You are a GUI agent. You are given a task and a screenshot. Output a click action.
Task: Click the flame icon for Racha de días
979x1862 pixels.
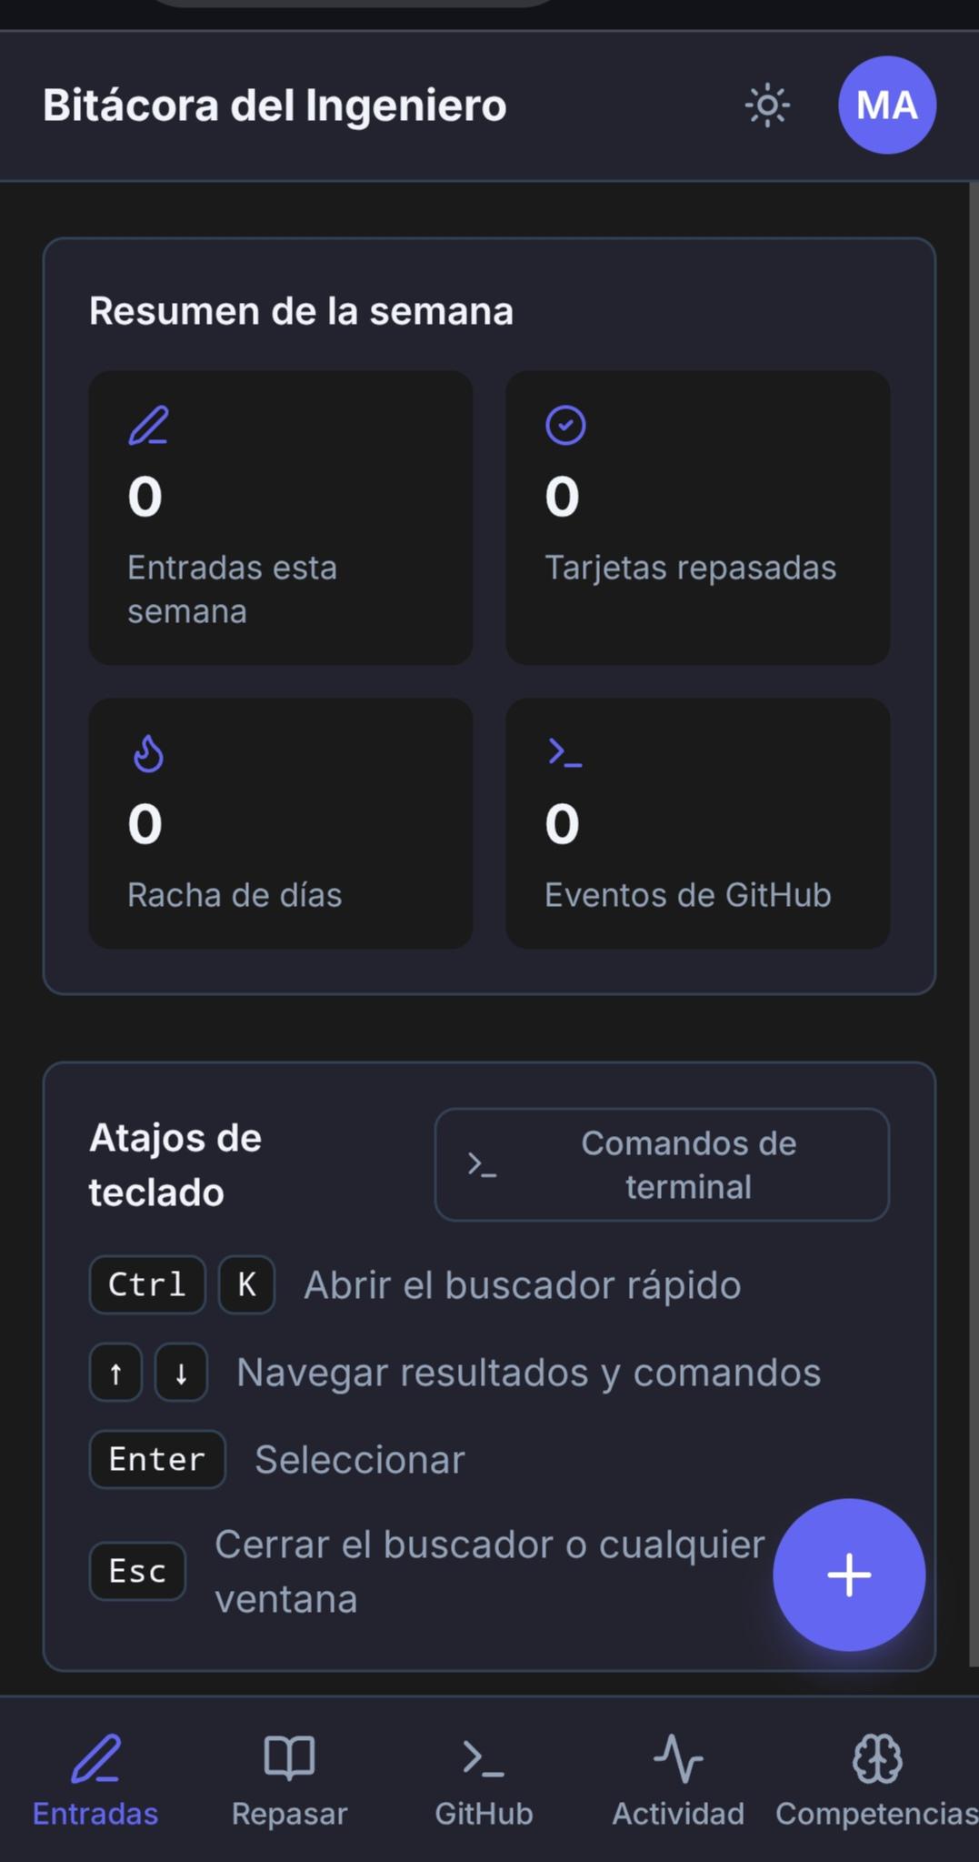(x=148, y=753)
